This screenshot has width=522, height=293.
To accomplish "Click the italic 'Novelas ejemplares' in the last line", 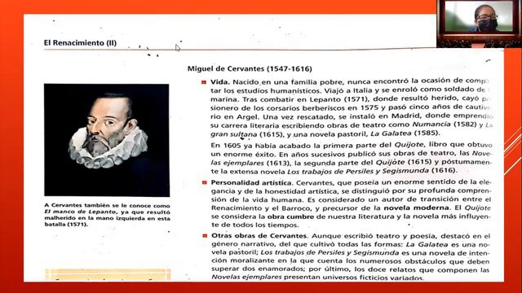I will (x=246, y=277).
